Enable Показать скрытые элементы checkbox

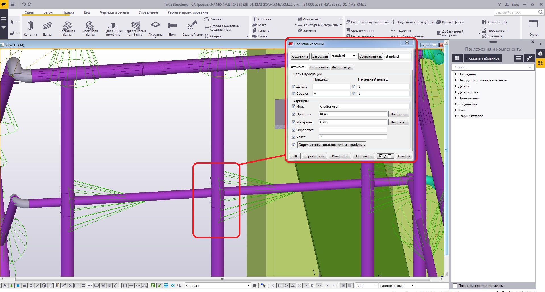455,286
